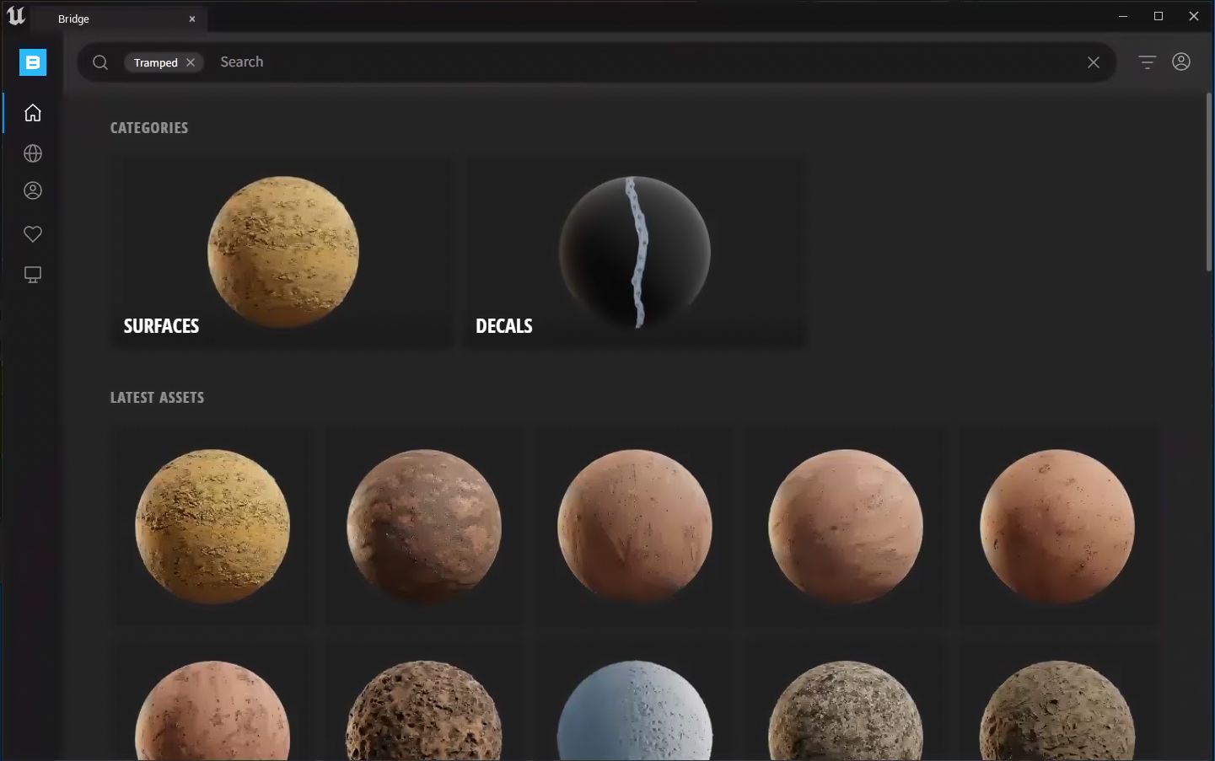Minimize the Bridge window
The height and width of the screenshot is (761, 1215).
[1123, 16]
